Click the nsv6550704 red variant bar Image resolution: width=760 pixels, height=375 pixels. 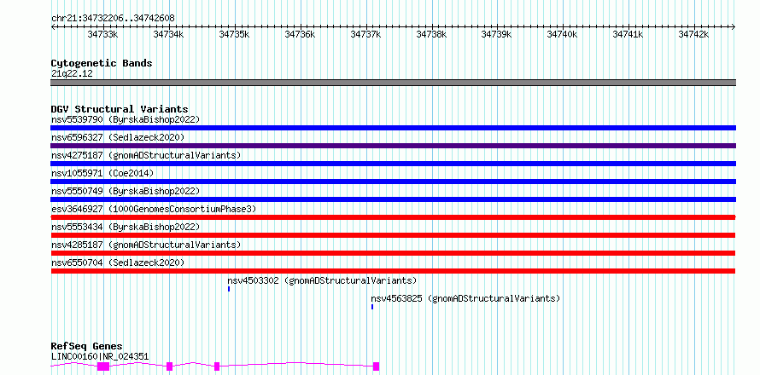(393, 271)
